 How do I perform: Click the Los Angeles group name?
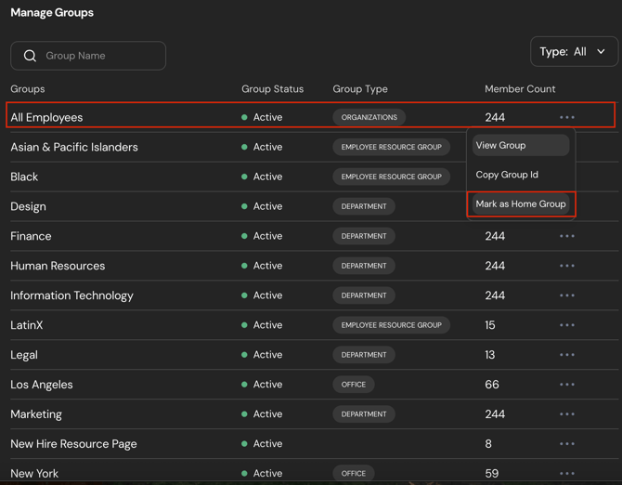[42, 385]
